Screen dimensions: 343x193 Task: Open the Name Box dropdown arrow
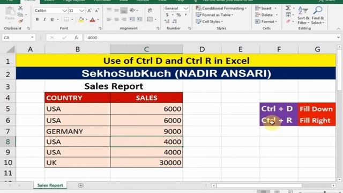pos(32,38)
